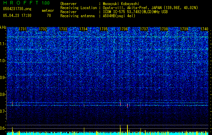Click the 1.1 kHz axis label

3,44
